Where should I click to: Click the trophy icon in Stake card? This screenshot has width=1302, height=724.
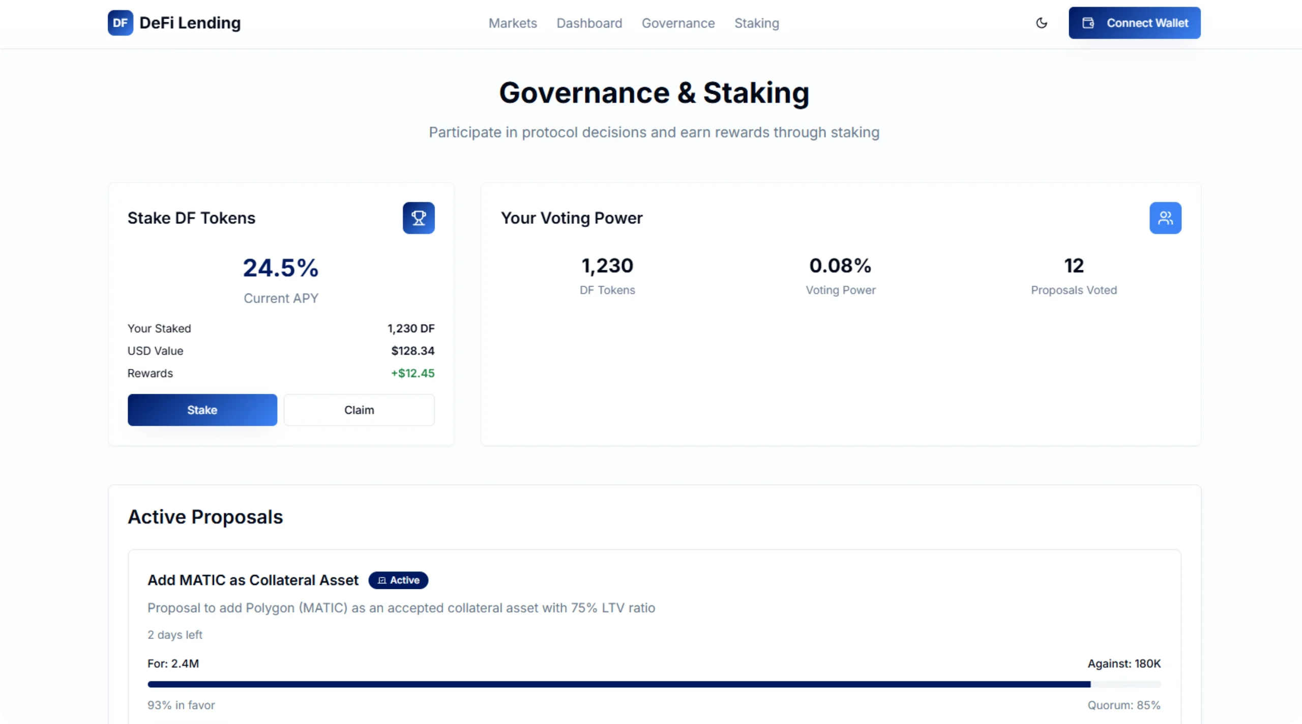point(418,218)
